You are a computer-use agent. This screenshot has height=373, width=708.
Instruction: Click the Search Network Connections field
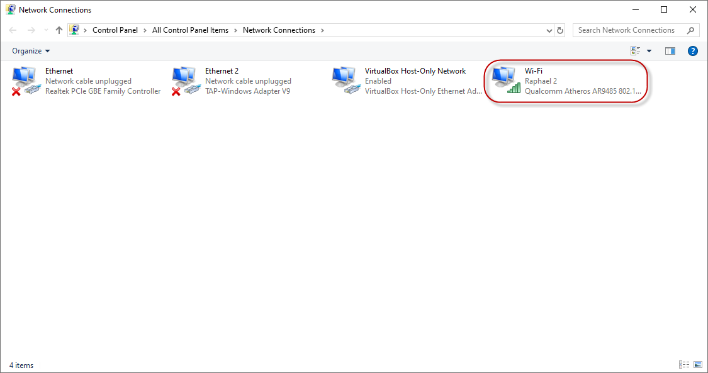629,30
